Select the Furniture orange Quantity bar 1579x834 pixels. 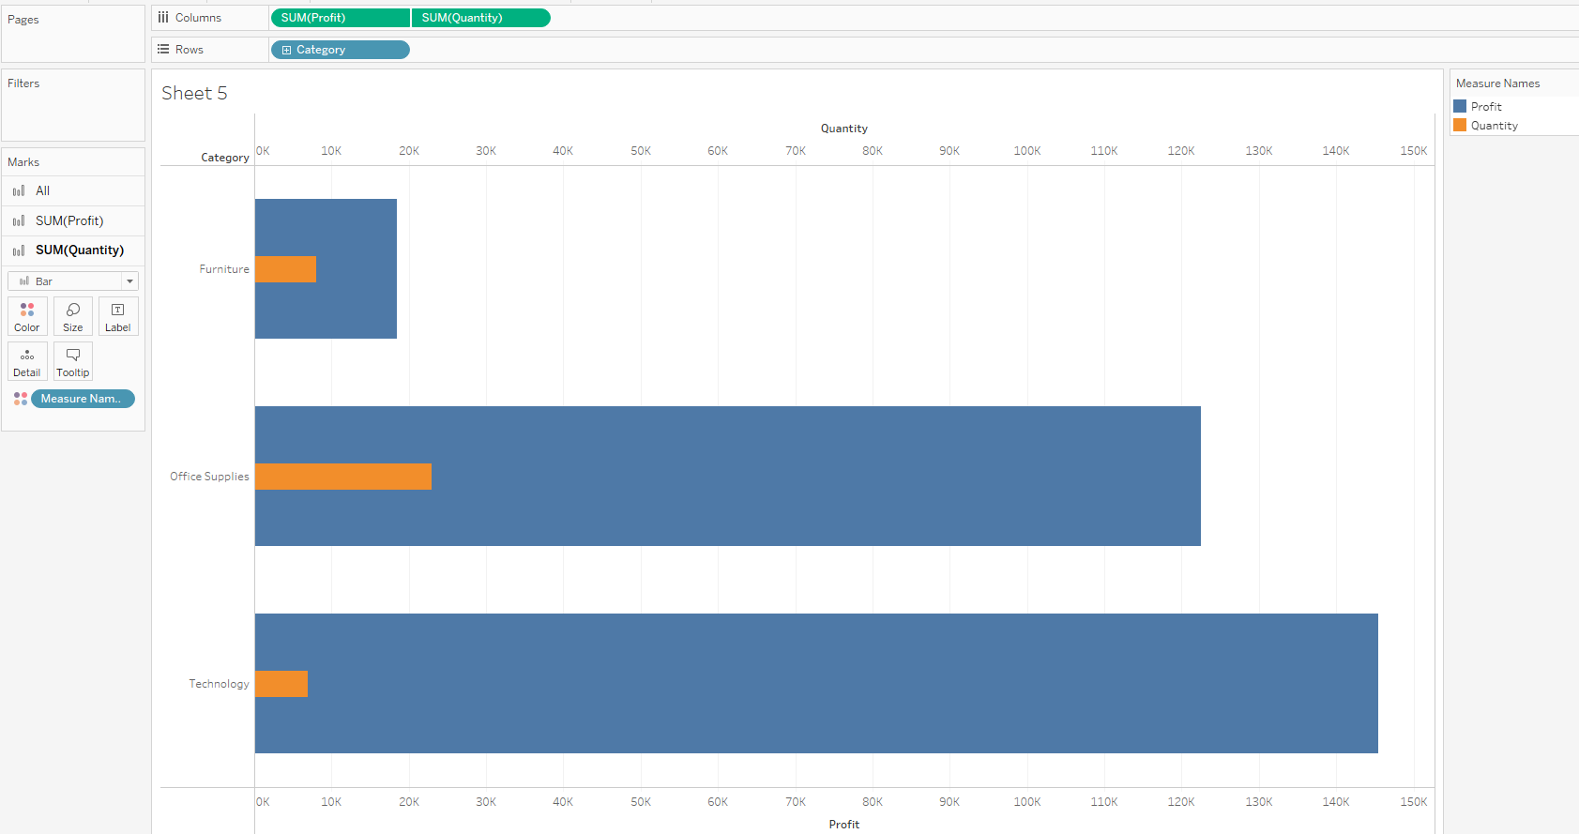click(285, 269)
